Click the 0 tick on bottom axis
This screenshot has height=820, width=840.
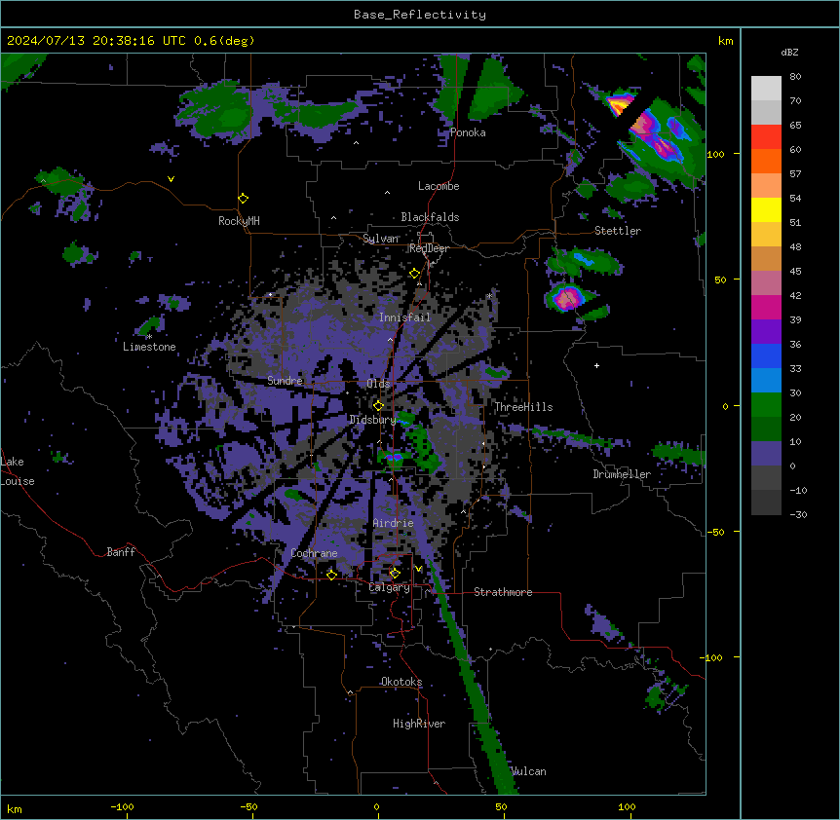click(376, 806)
